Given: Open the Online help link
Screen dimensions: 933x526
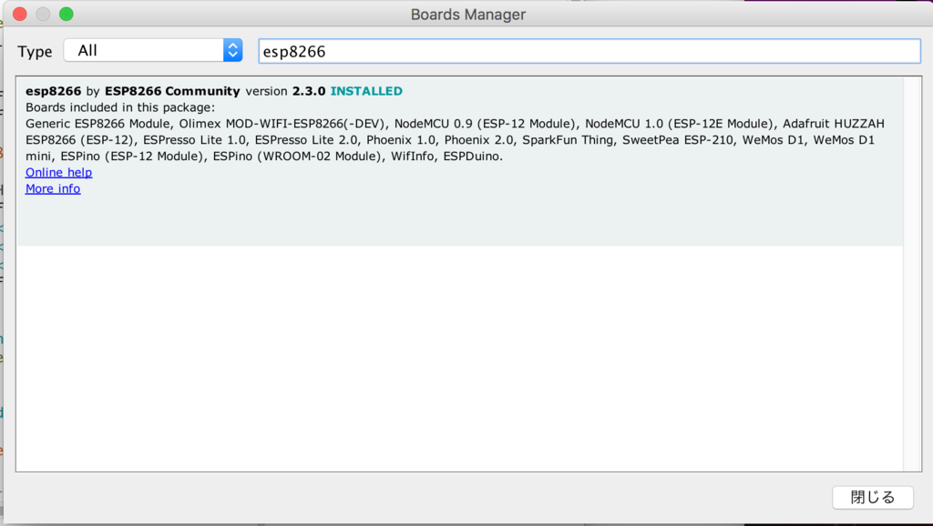Looking at the screenshot, I should pos(58,172).
